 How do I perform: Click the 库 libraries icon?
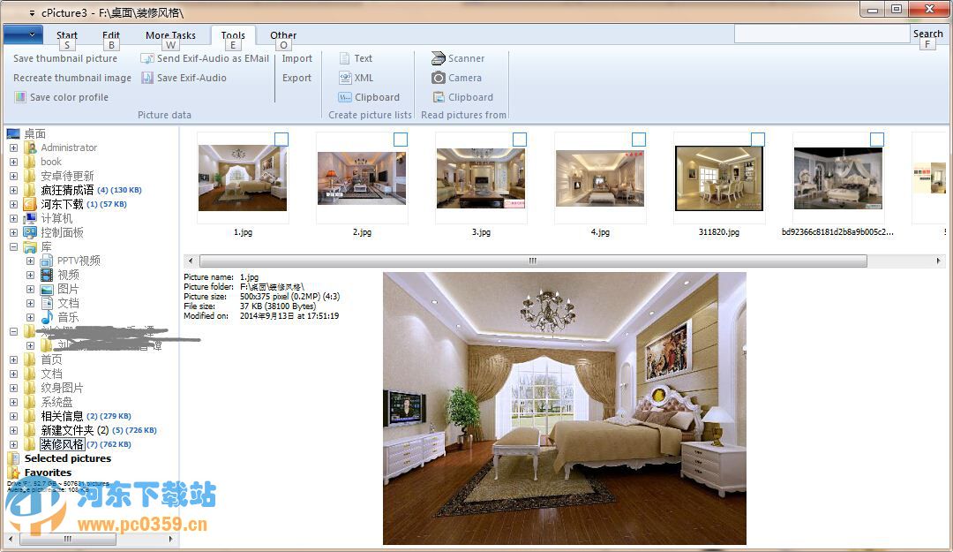point(30,247)
